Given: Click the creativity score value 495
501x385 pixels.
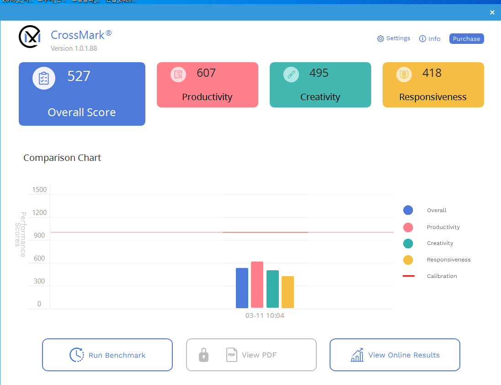Looking at the screenshot, I should click(319, 73).
